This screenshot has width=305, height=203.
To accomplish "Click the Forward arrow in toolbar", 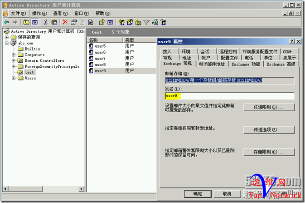I will [x=15, y=22].
